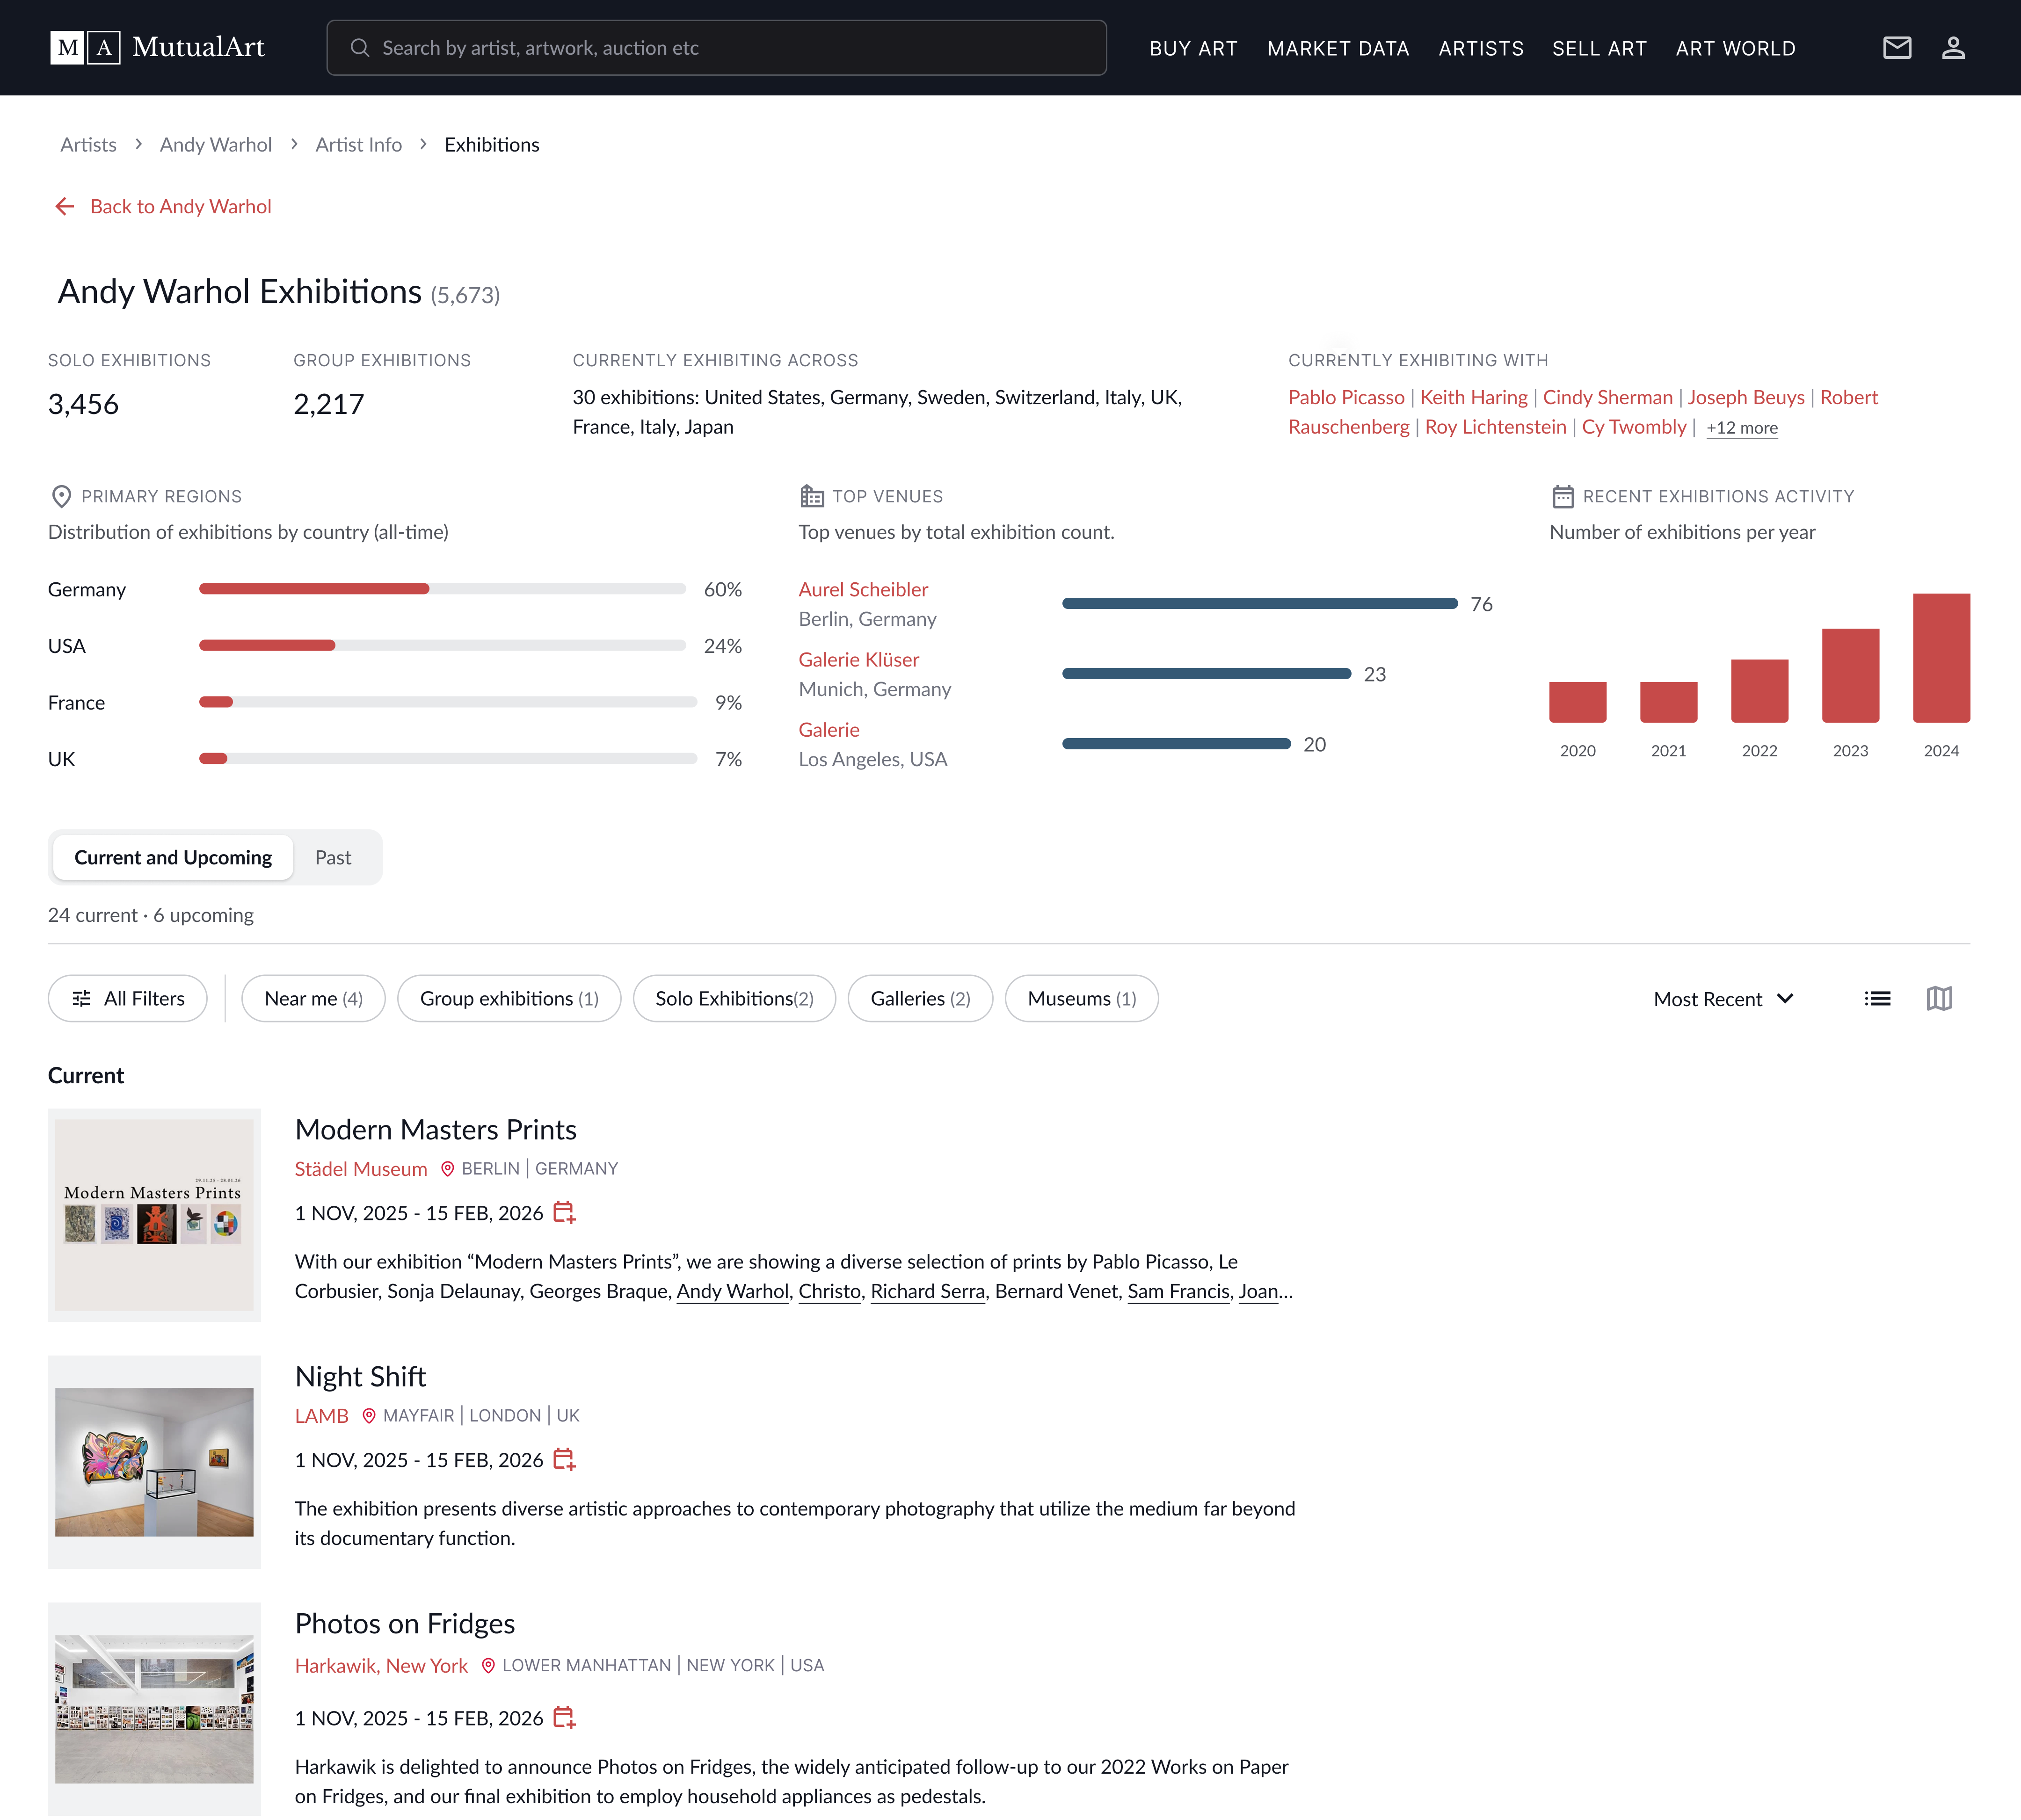Image resolution: width=2021 pixels, height=1820 pixels.
Task: Switch to list view icon
Action: (1877, 998)
